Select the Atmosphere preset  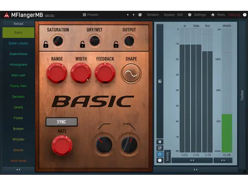[18, 65]
